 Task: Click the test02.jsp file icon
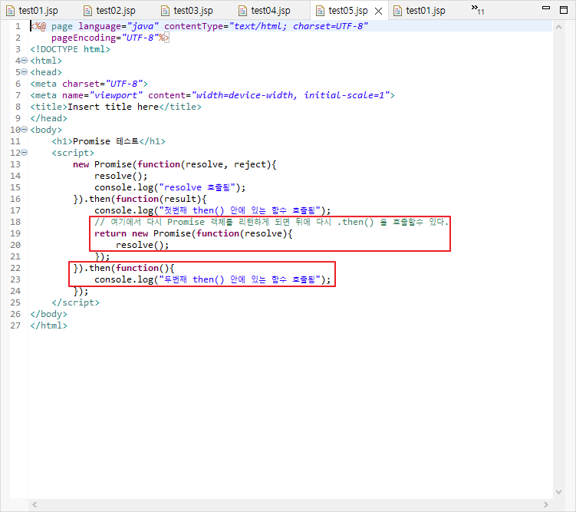point(87,11)
